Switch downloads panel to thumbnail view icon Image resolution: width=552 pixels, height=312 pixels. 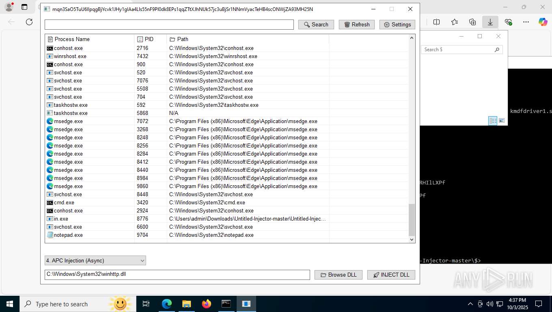pos(502,121)
